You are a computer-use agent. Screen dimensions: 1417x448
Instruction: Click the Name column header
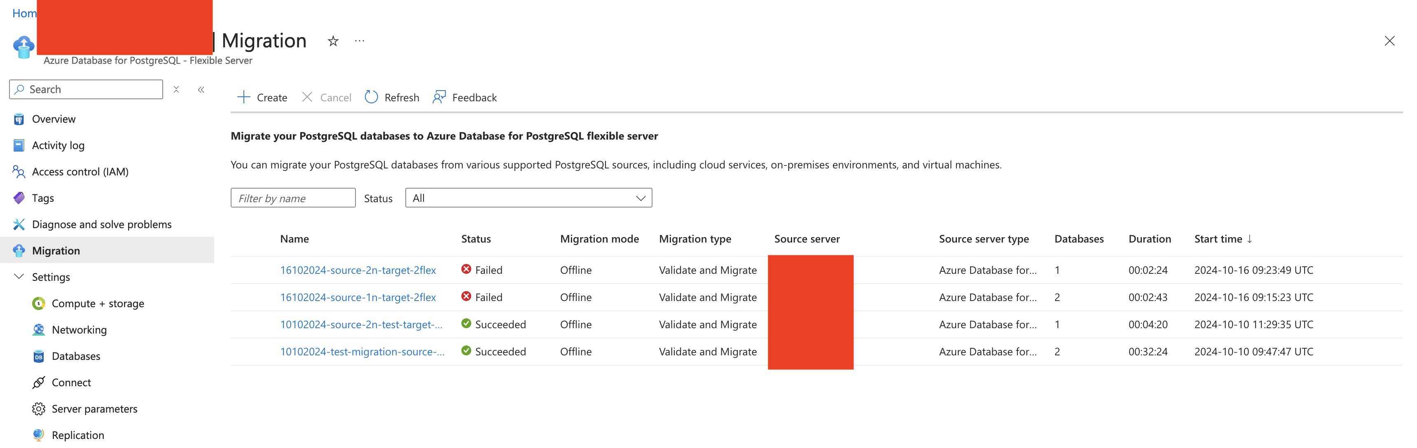[294, 238]
